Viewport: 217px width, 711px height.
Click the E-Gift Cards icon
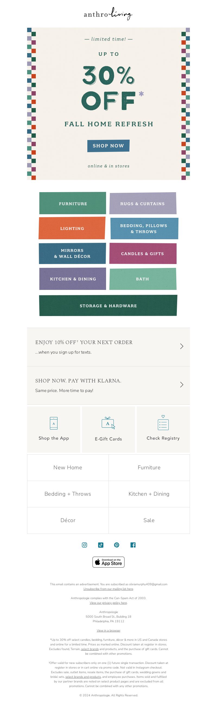pyautogui.click(x=108, y=423)
